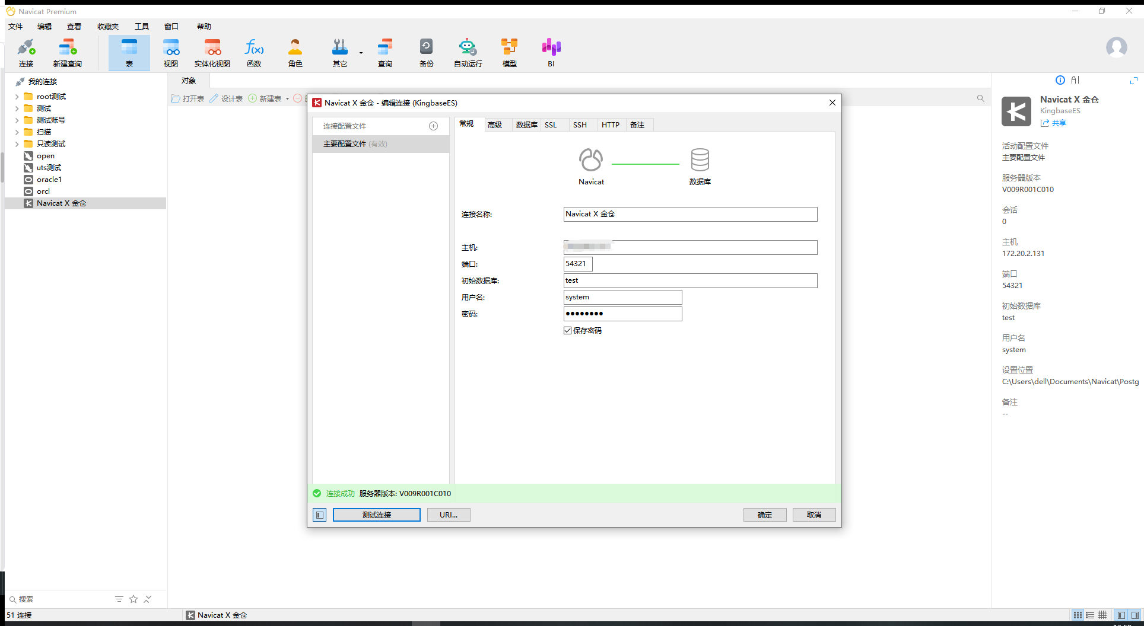Viewport: 1144px width, 626px height.
Task: Open the Role toolbar icon
Action: point(295,53)
